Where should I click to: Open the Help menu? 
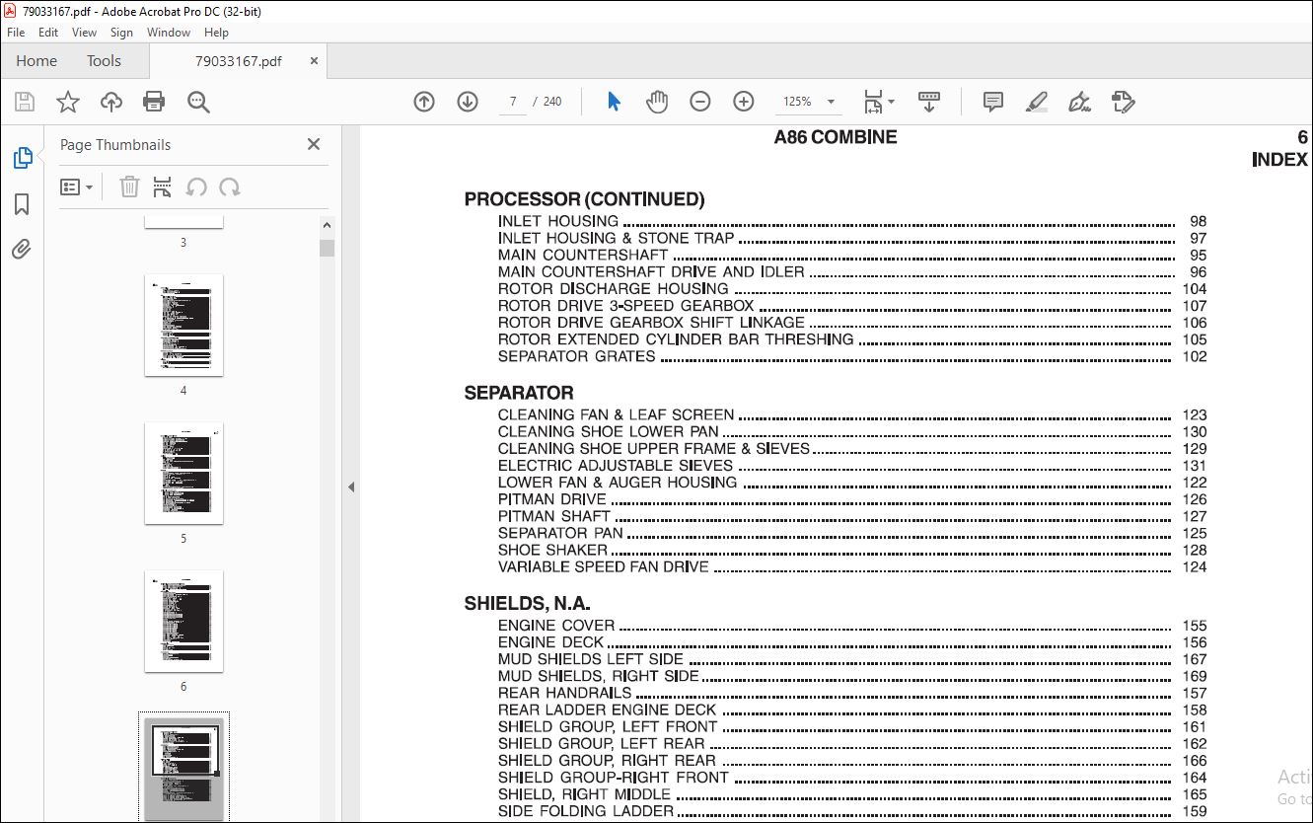tap(216, 33)
